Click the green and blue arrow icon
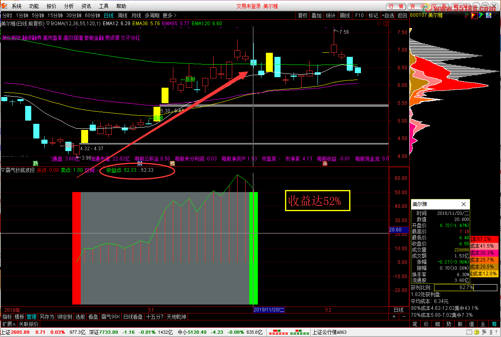This screenshot has height=337, width=501. coord(481,15)
